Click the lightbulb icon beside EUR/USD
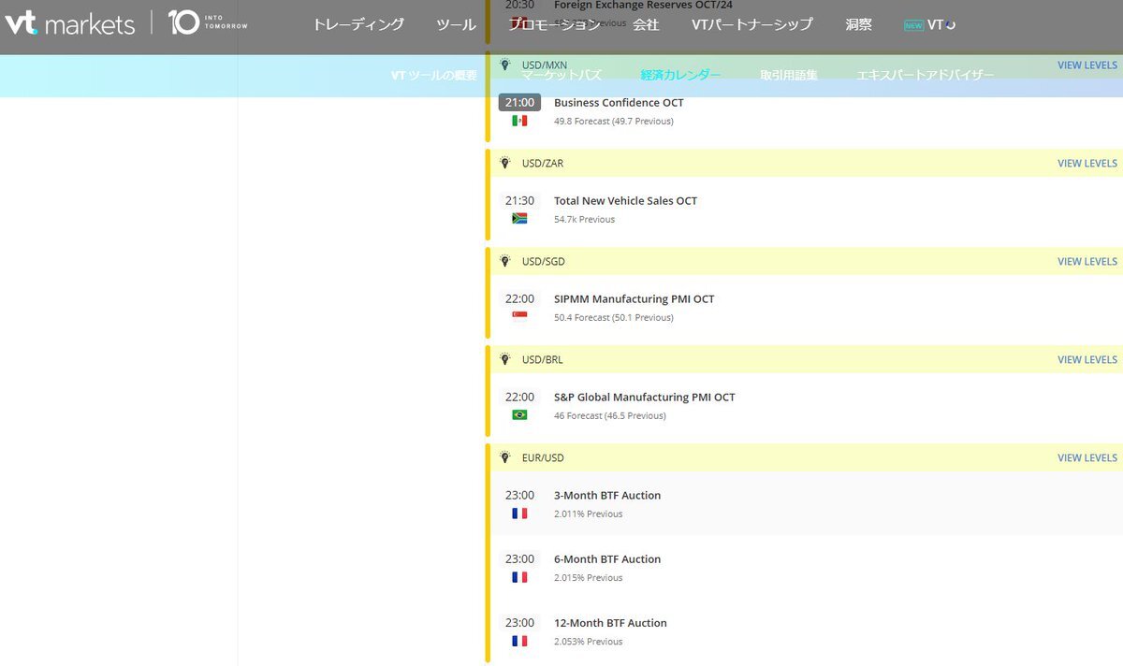 505,457
